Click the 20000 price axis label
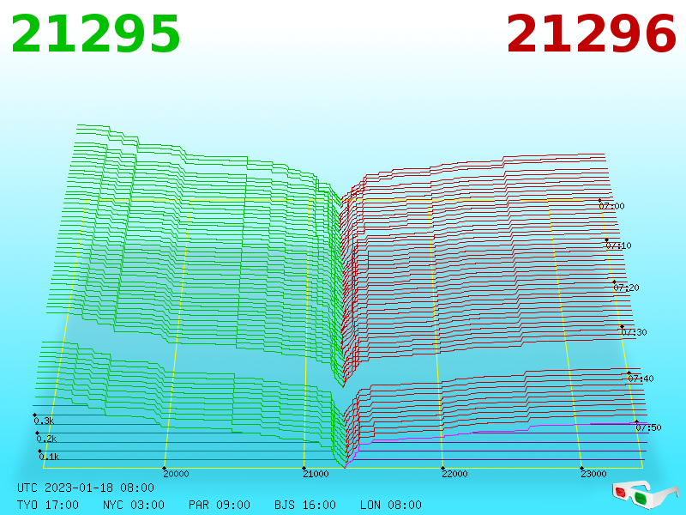Image resolution: width=686 pixels, height=515 pixels. [x=176, y=474]
